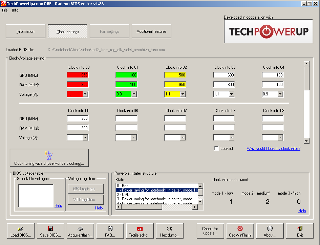Open Clock info 00 voltage dropdown

point(85,94)
